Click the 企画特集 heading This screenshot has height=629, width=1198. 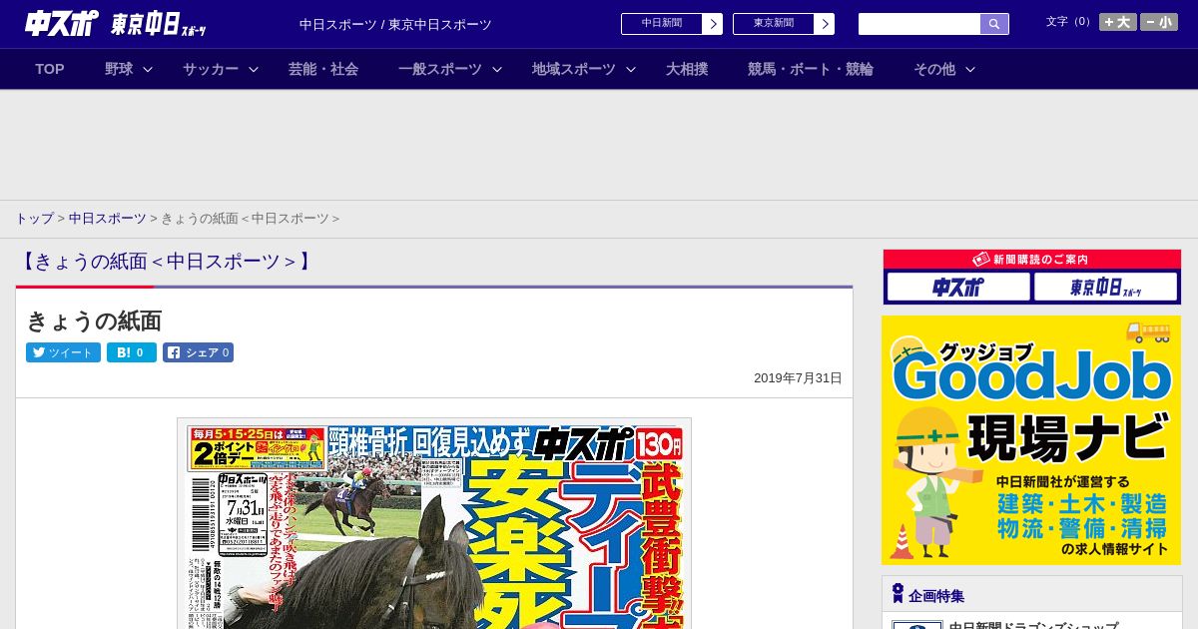point(936,596)
